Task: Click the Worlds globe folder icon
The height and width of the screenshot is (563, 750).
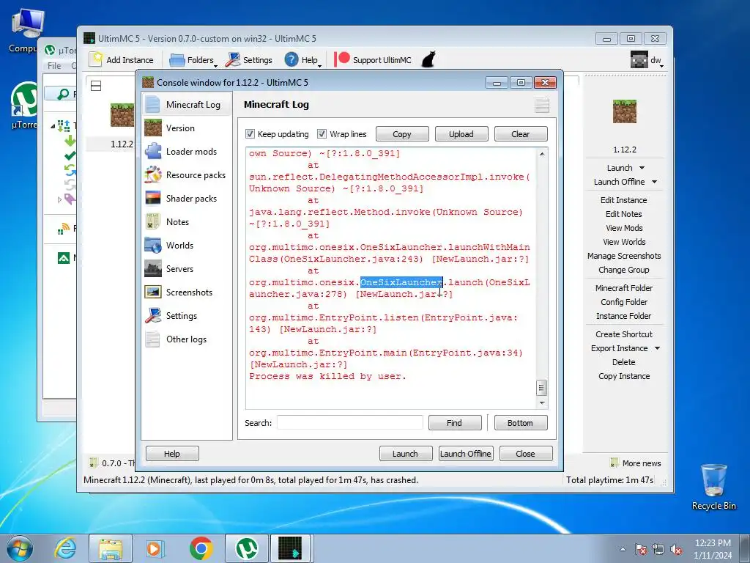Action: (153, 245)
